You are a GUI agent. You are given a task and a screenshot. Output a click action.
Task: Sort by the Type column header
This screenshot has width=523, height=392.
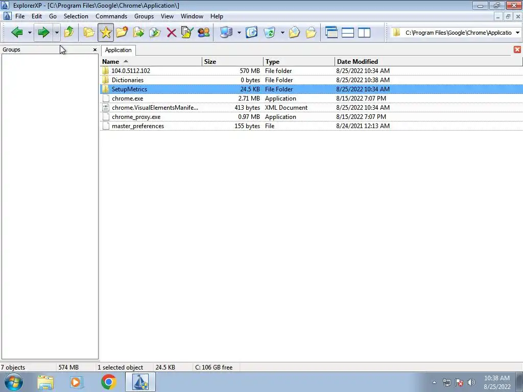coord(299,62)
